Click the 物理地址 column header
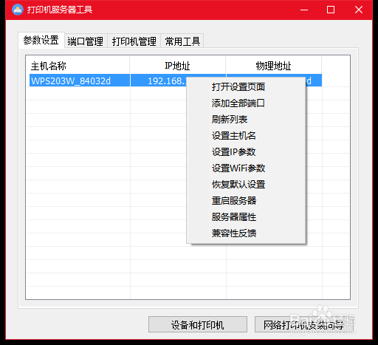The width and height of the screenshot is (378, 345). click(274, 66)
